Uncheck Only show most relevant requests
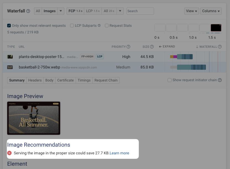 pyautogui.click(x=9, y=25)
